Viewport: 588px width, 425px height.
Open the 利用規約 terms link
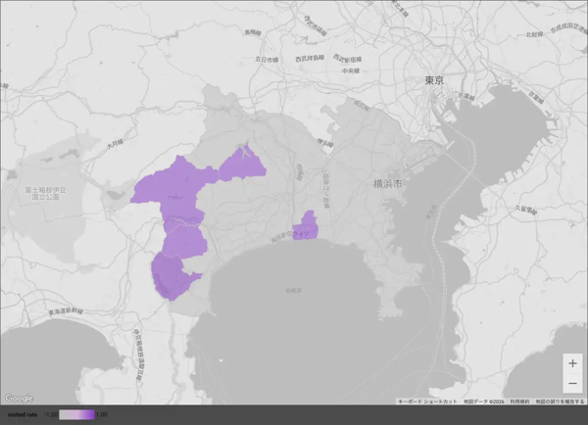pyautogui.click(x=519, y=401)
